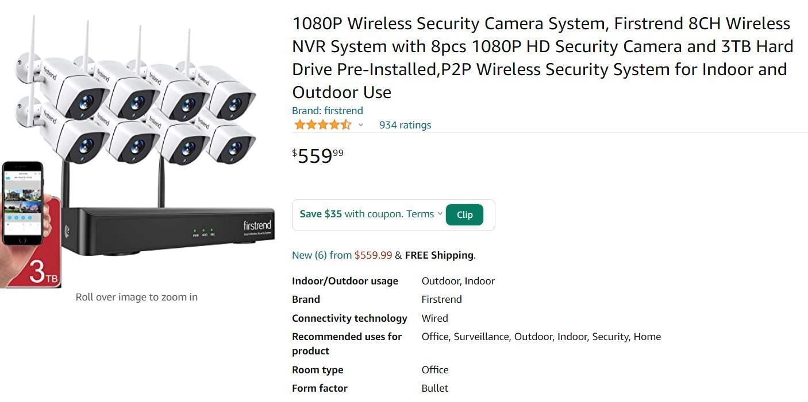Click the star rating icons

click(322, 125)
